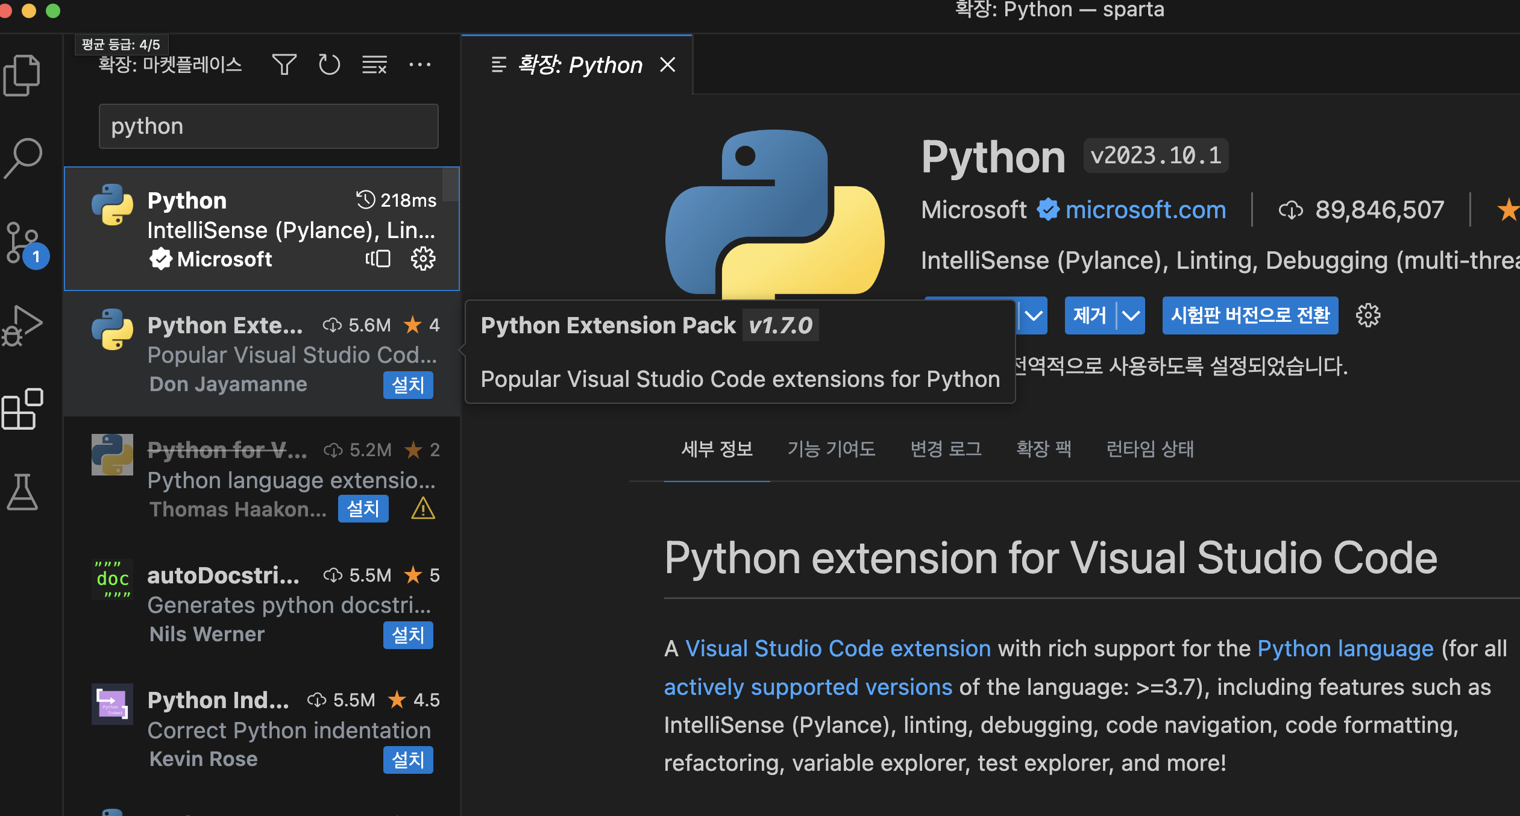Click the python search input field
Viewport: 1520px width, 816px height.
click(x=269, y=127)
